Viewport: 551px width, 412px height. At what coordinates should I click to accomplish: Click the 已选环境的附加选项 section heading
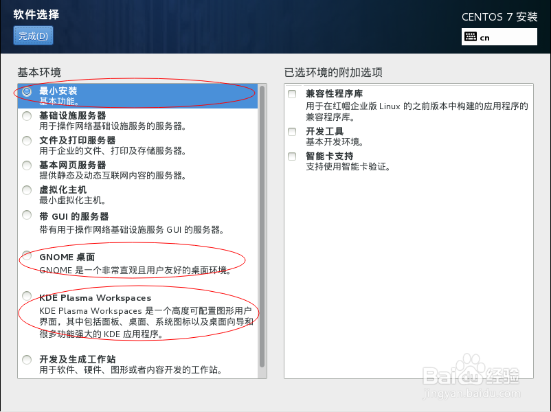pos(333,72)
